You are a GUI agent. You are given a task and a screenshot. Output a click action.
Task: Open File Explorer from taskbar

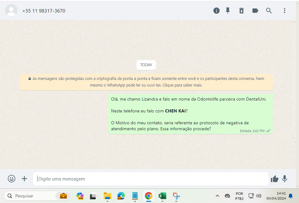coord(107,196)
